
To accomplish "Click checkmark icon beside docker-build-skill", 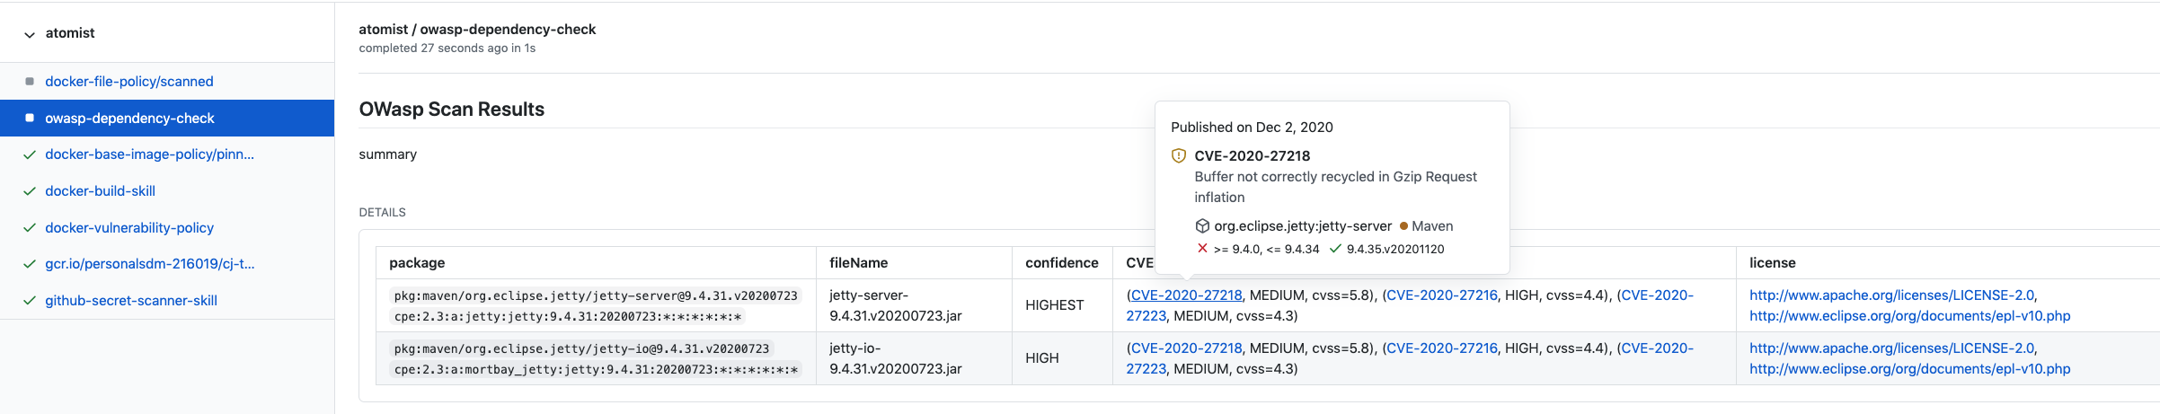I will (30, 191).
